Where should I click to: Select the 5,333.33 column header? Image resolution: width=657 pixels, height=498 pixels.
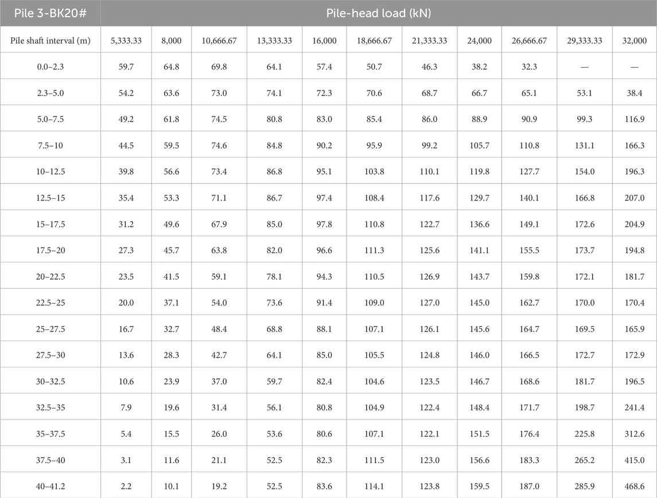click(126, 41)
